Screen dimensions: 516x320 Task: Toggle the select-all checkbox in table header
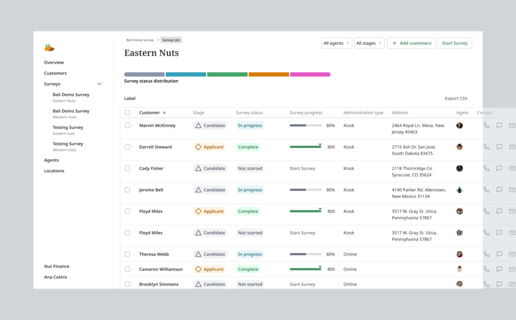pos(127,113)
